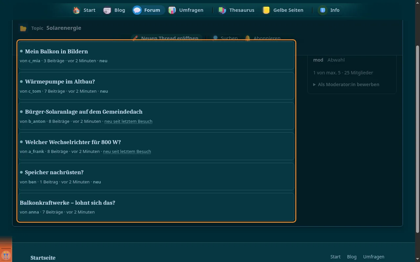Expand 'Als Moderator:in bewerben' disclosure

(346, 84)
